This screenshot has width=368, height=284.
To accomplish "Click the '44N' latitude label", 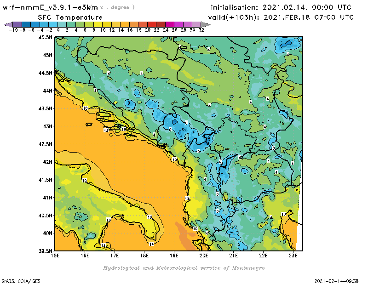I will coord(47,91).
